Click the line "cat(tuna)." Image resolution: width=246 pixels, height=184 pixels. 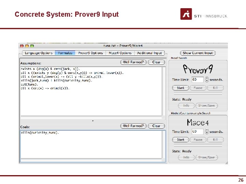(x=29, y=85)
